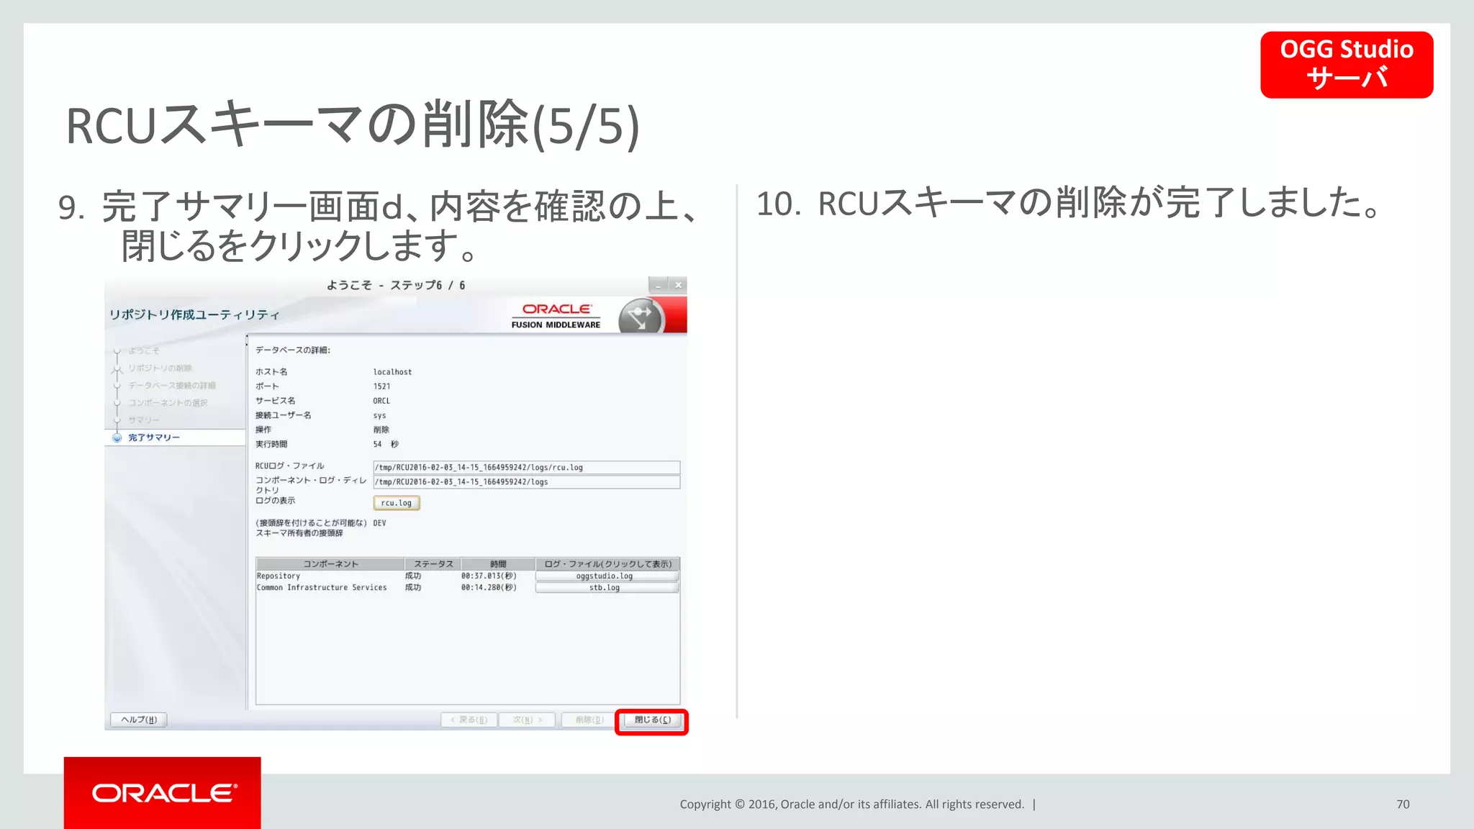Click the 00:37.013(秒) time value
The image size is (1474, 829).
[489, 576]
